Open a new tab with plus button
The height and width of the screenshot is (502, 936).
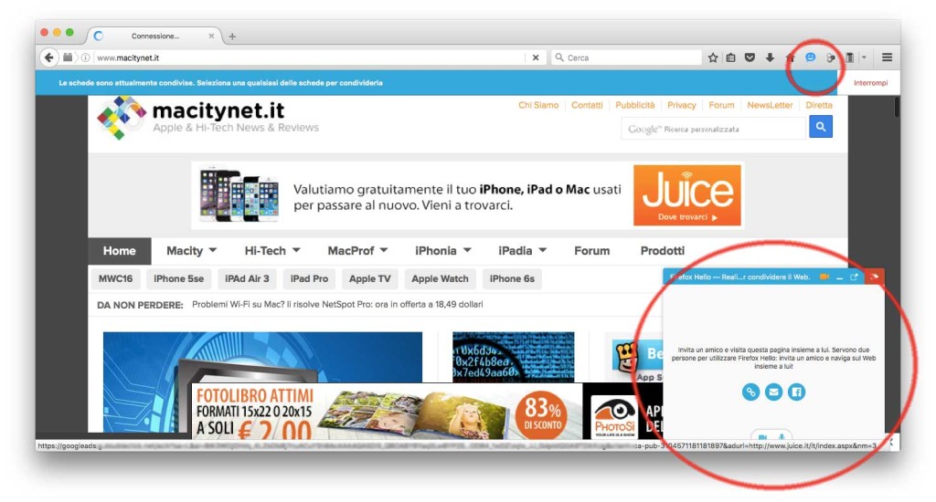coord(232,37)
